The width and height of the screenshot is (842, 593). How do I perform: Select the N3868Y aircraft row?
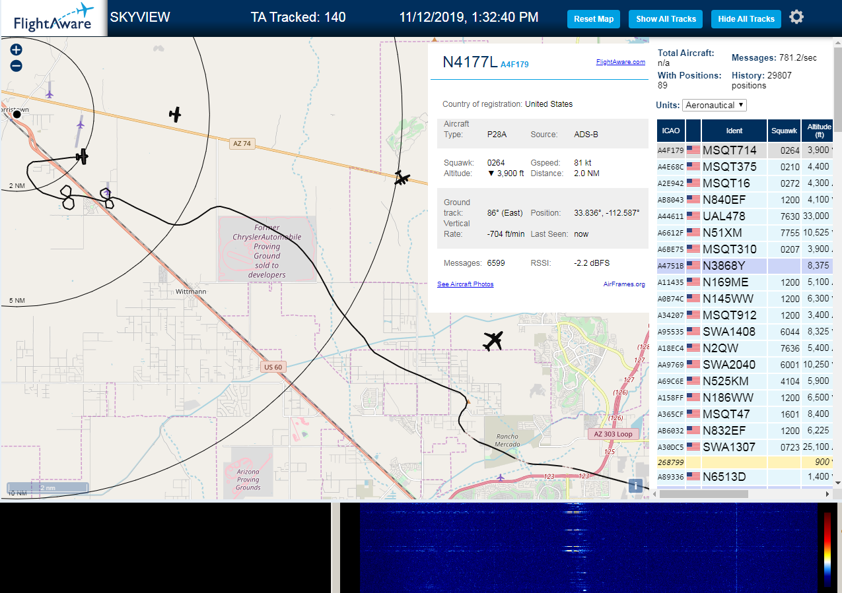pos(745,266)
